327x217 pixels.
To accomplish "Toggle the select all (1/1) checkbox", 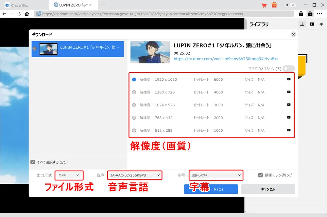I will [x=33, y=162].
